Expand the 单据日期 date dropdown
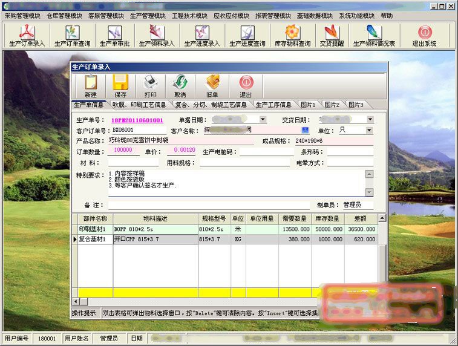Screen dimensions: 458x346 [x=263, y=119]
